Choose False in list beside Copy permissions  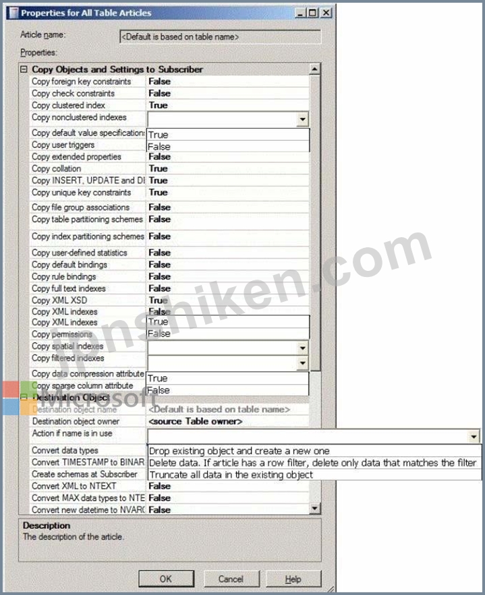[228, 334]
